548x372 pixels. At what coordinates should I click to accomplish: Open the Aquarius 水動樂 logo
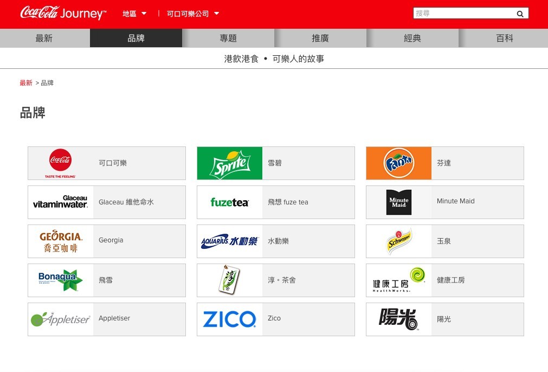coord(229,241)
